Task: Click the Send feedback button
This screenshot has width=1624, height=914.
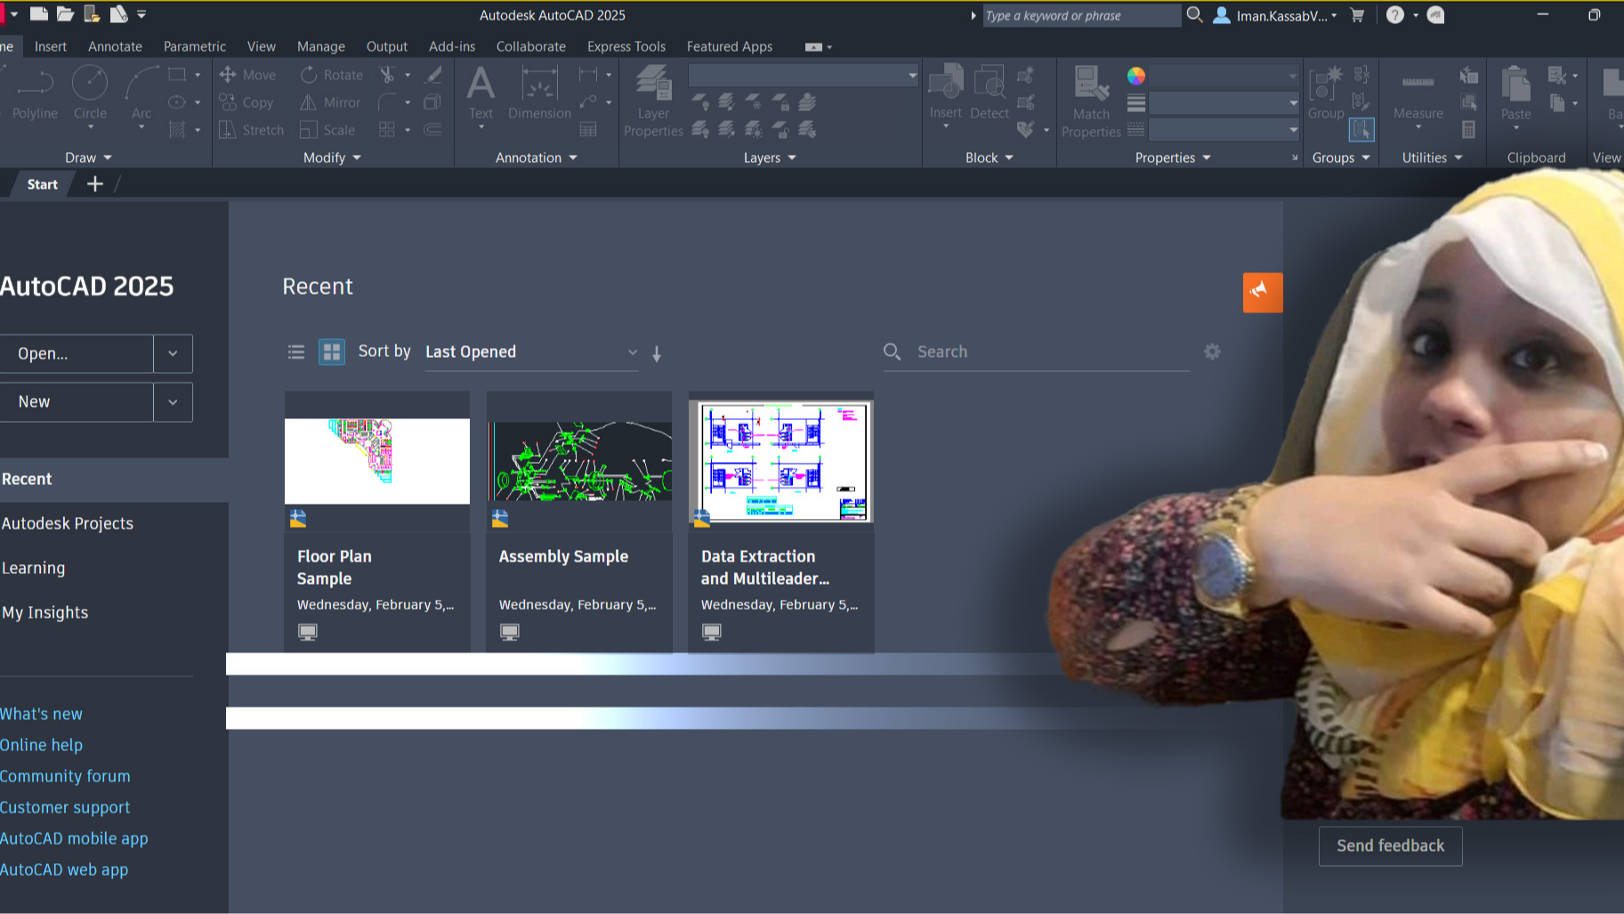Action: pos(1389,845)
